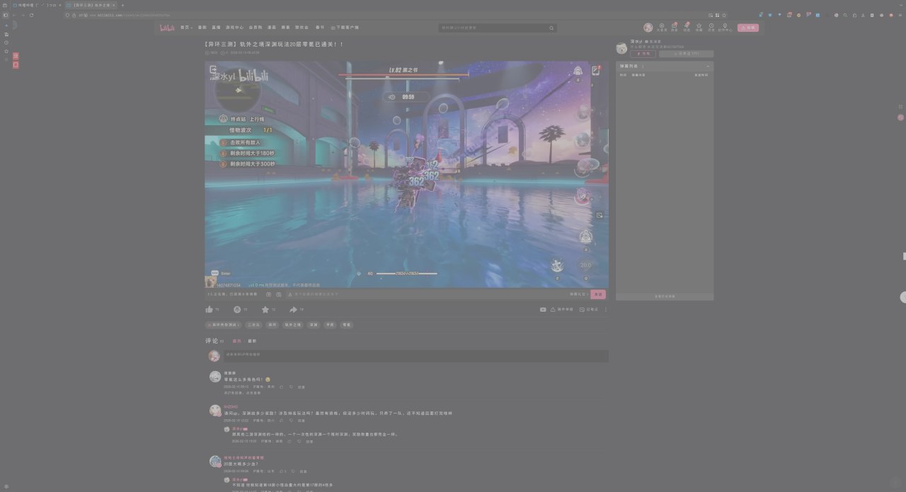Image resolution: width=906 pixels, height=492 pixels.
Task: Click the comment input field
Action: [415, 356]
